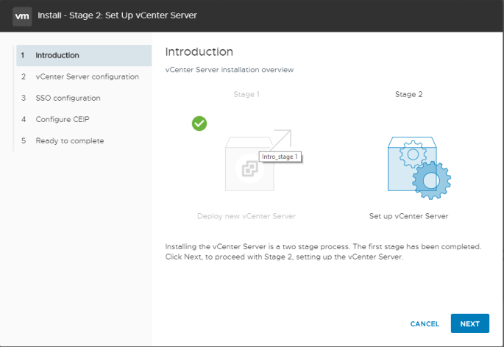The width and height of the screenshot is (504, 347).
Task: Click the Introduction page heading
Action: click(x=199, y=51)
